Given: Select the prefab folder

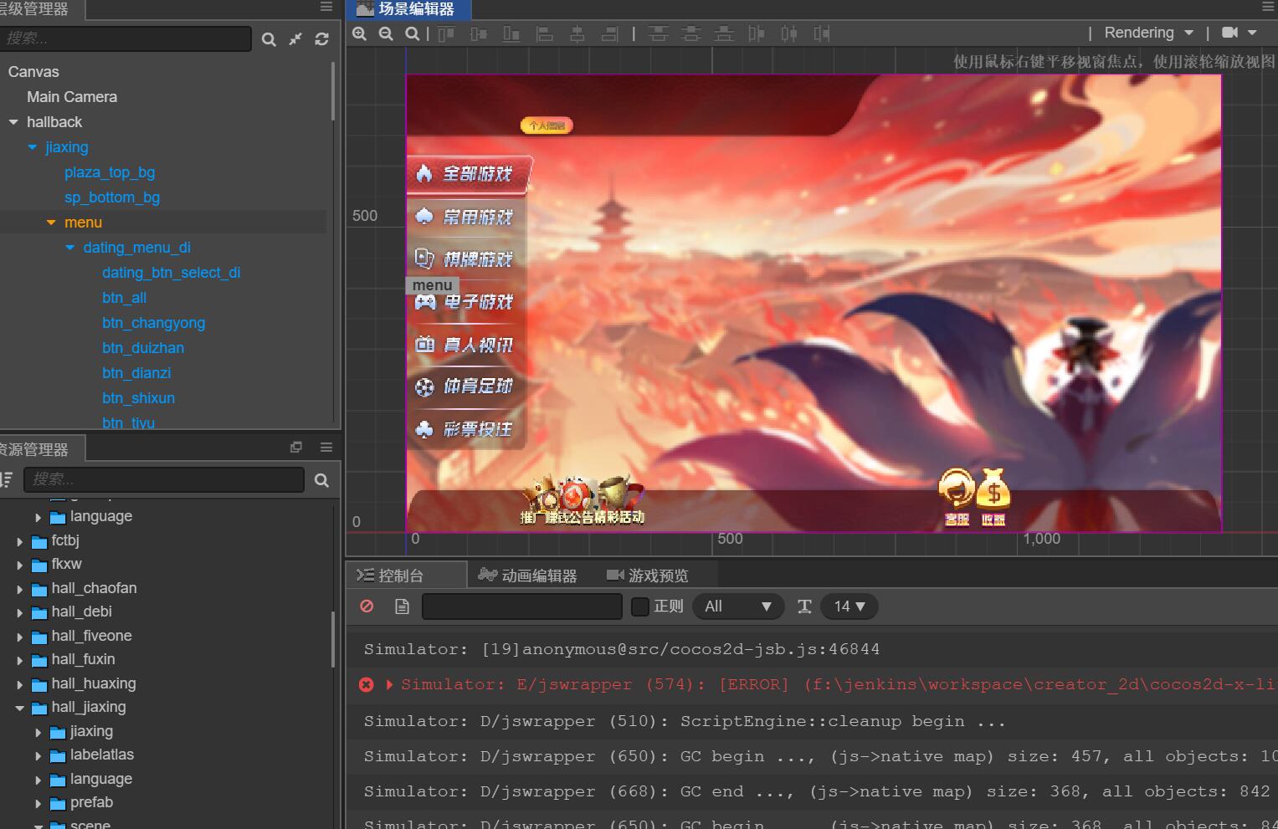Looking at the screenshot, I should pos(91,802).
